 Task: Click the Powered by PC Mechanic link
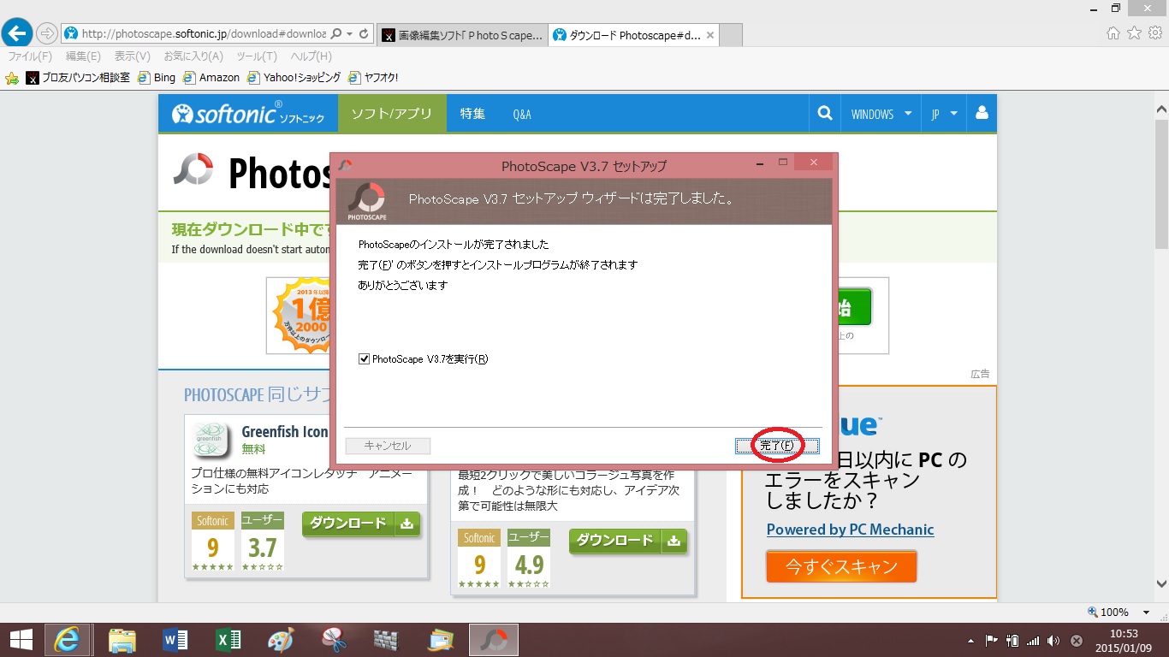coord(850,530)
